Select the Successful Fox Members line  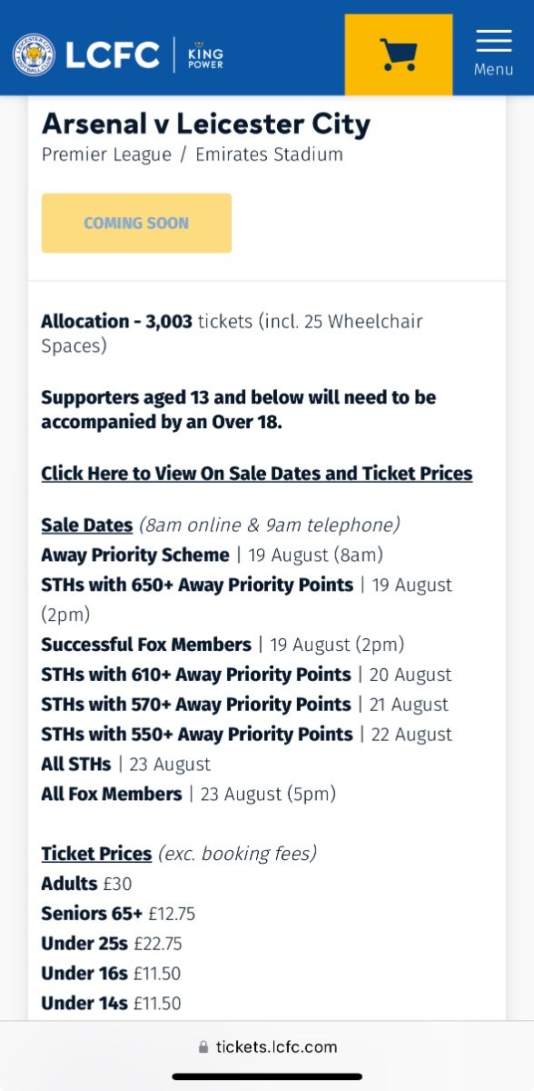tap(222, 645)
